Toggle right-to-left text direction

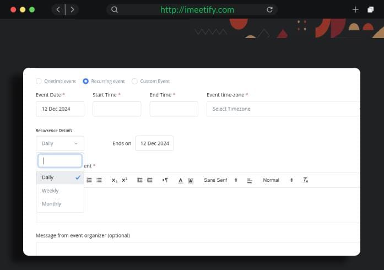point(165,180)
